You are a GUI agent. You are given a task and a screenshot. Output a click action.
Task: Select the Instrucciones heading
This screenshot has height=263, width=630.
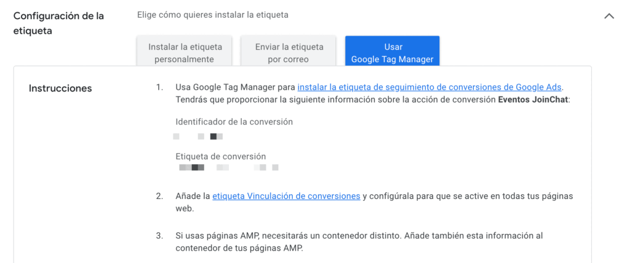point(60,88)
